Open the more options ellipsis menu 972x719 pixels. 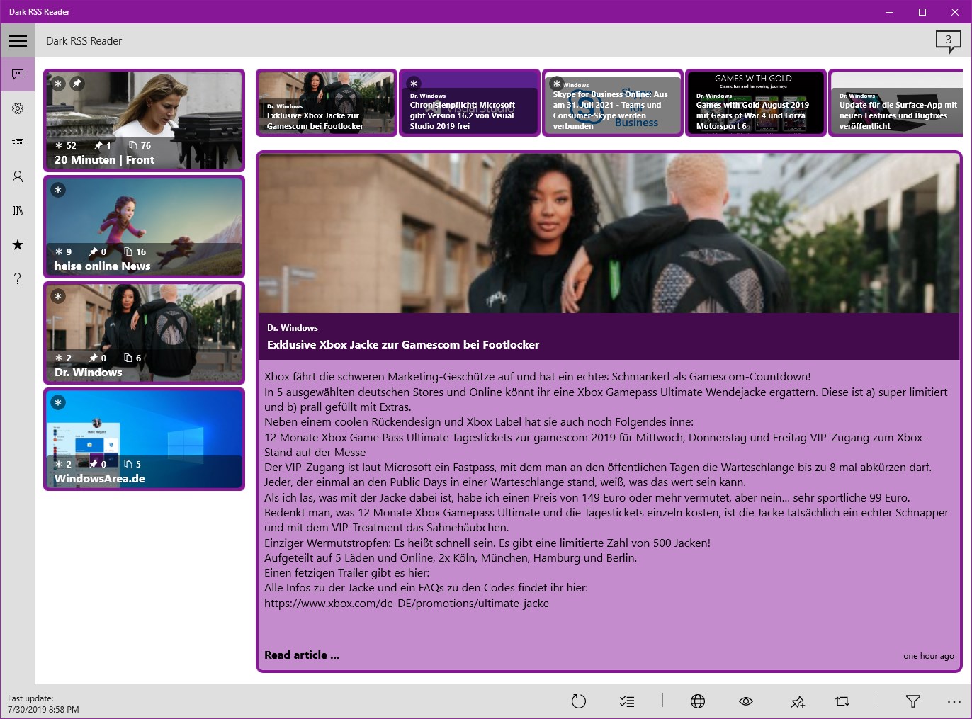[x=954, y=701]
